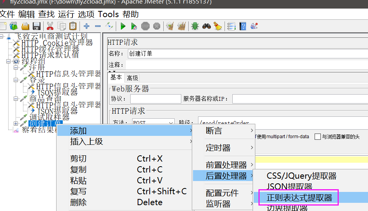Start the test with green arrow
This screenshot has width=368, height=211.
[x=123, y=26]
